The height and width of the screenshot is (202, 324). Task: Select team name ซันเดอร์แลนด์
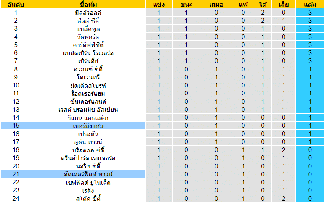tap(88, 102)
